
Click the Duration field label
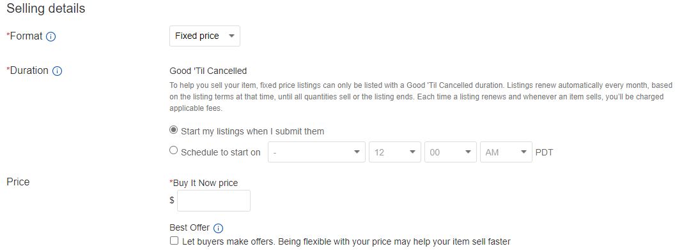(27, 71)
